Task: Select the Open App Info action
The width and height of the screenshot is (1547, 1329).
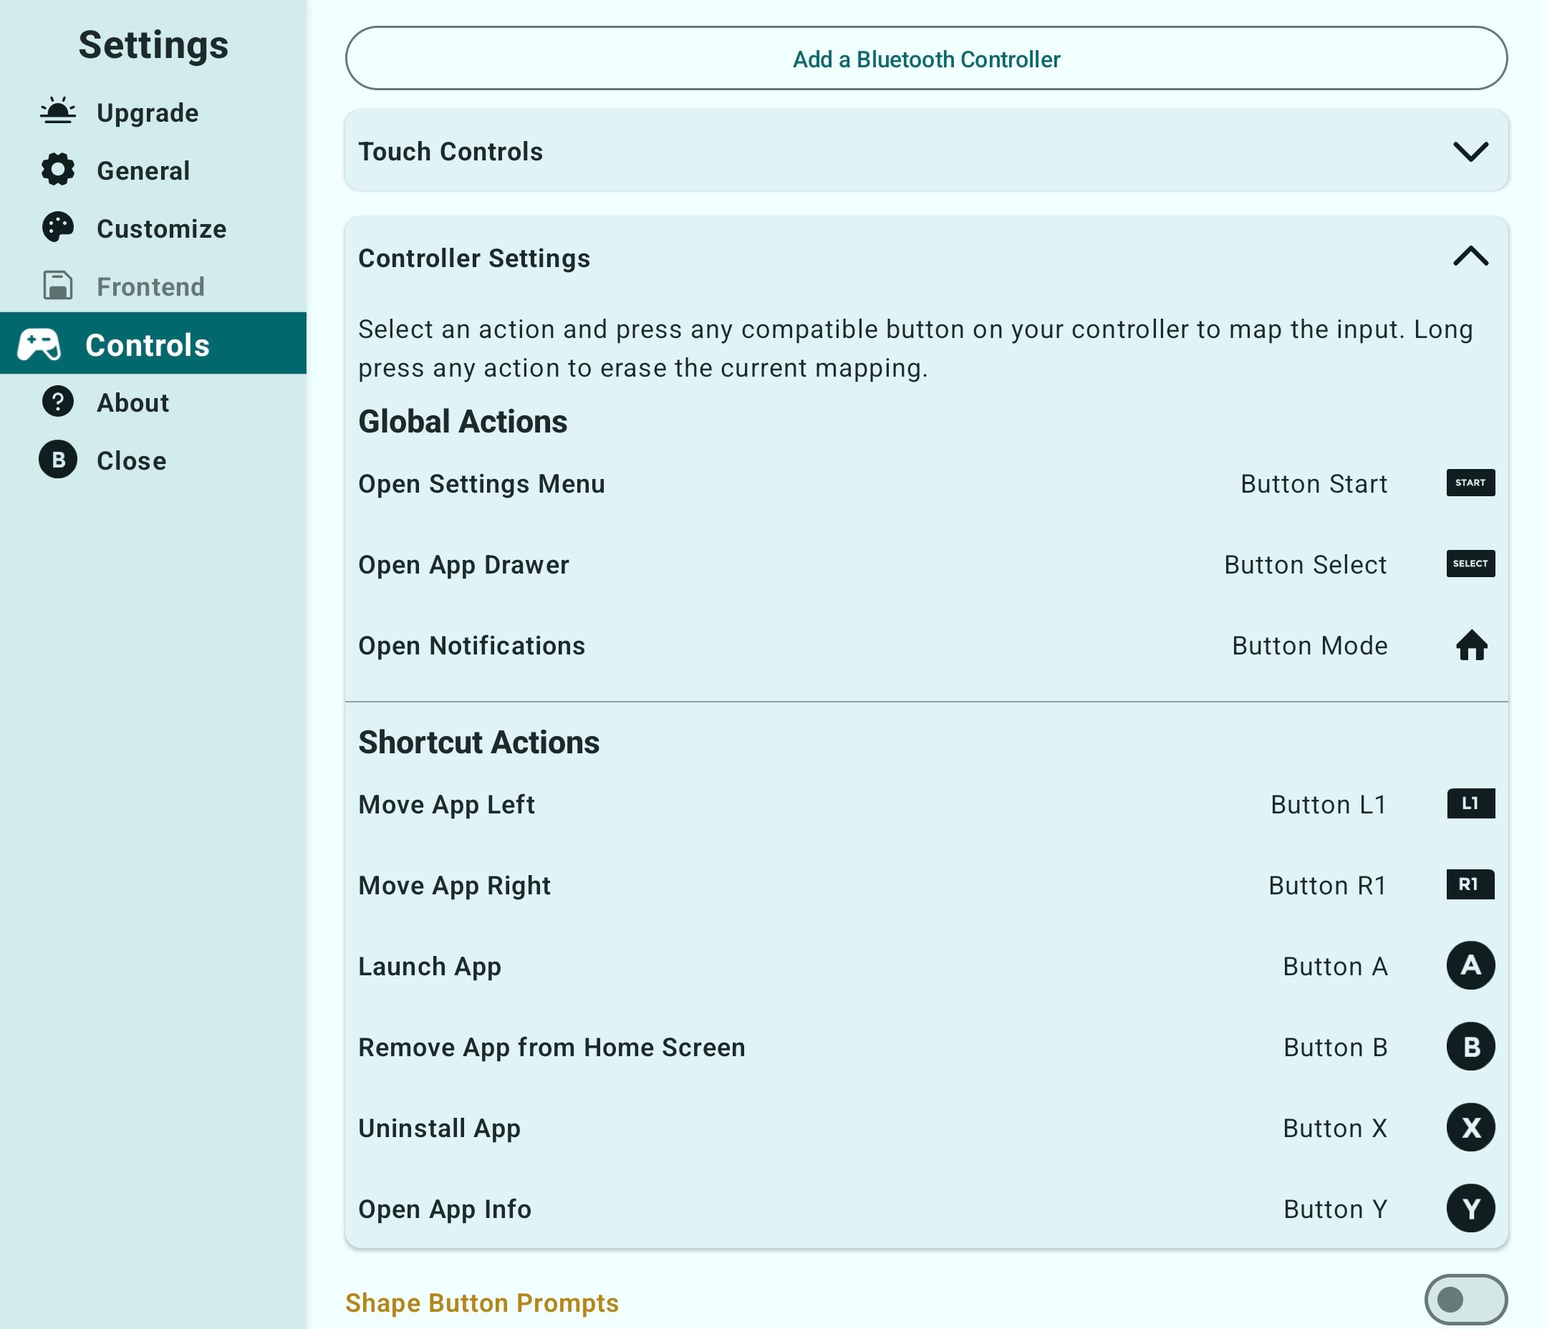Action: [x=926, y=1209]
